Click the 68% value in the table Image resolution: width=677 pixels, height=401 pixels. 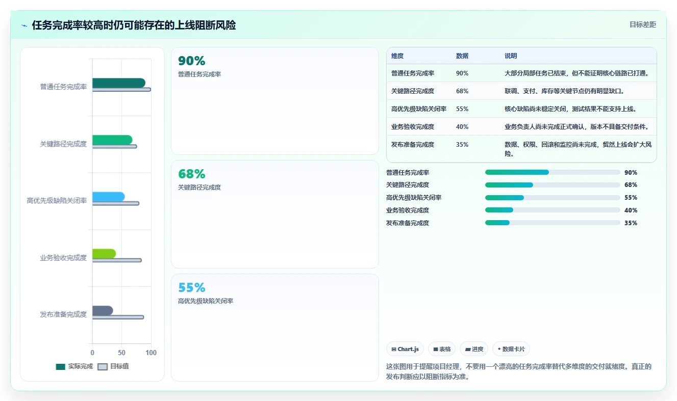tap(462, 91)
